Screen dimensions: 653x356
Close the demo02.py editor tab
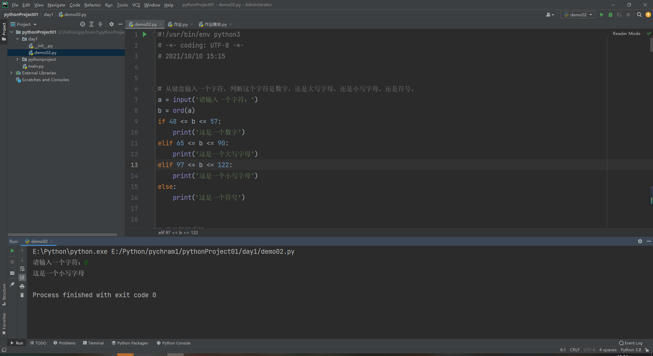(161, 24)
